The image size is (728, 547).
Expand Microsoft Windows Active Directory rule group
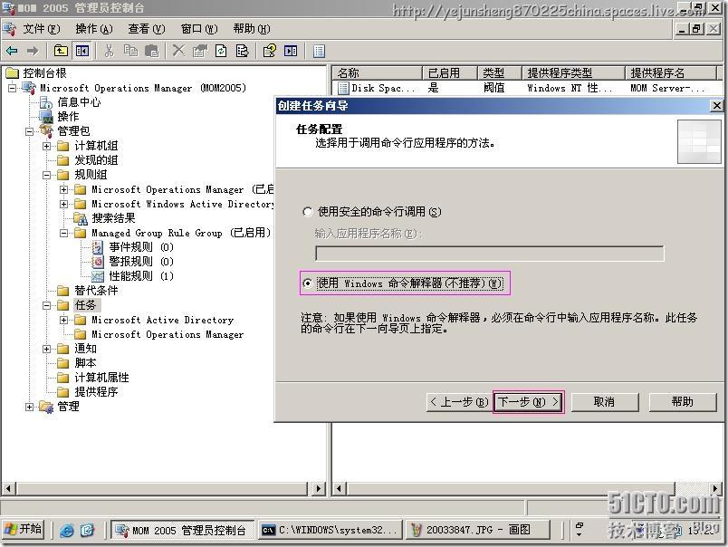click(63, 204)
